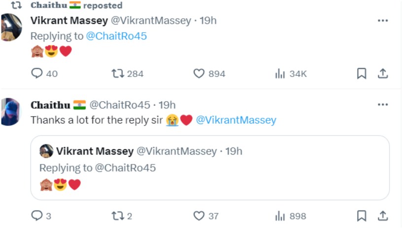The image size is (409, 229).
Task: Share Chaithu's thank-you tweet
Action: pos(382,216)
